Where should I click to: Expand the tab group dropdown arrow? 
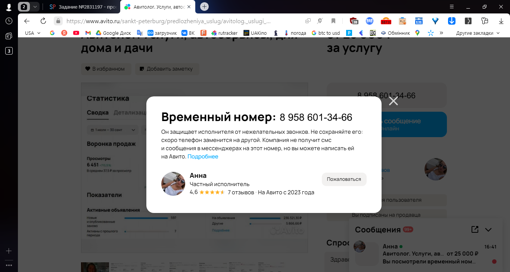pos(35,7)
